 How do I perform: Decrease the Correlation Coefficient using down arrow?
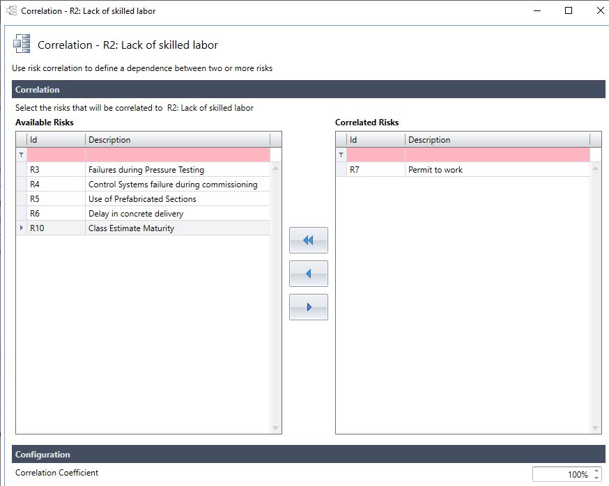pyautogui.click(x=596, y=478)
